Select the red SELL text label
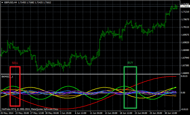The image size is (190, 115). point(15,63)
